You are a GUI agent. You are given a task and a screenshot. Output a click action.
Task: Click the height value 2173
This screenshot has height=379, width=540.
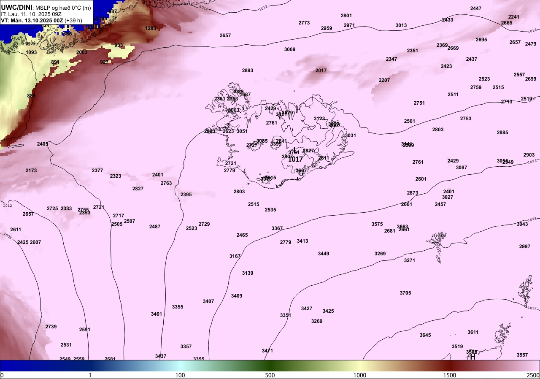[31, 171]
